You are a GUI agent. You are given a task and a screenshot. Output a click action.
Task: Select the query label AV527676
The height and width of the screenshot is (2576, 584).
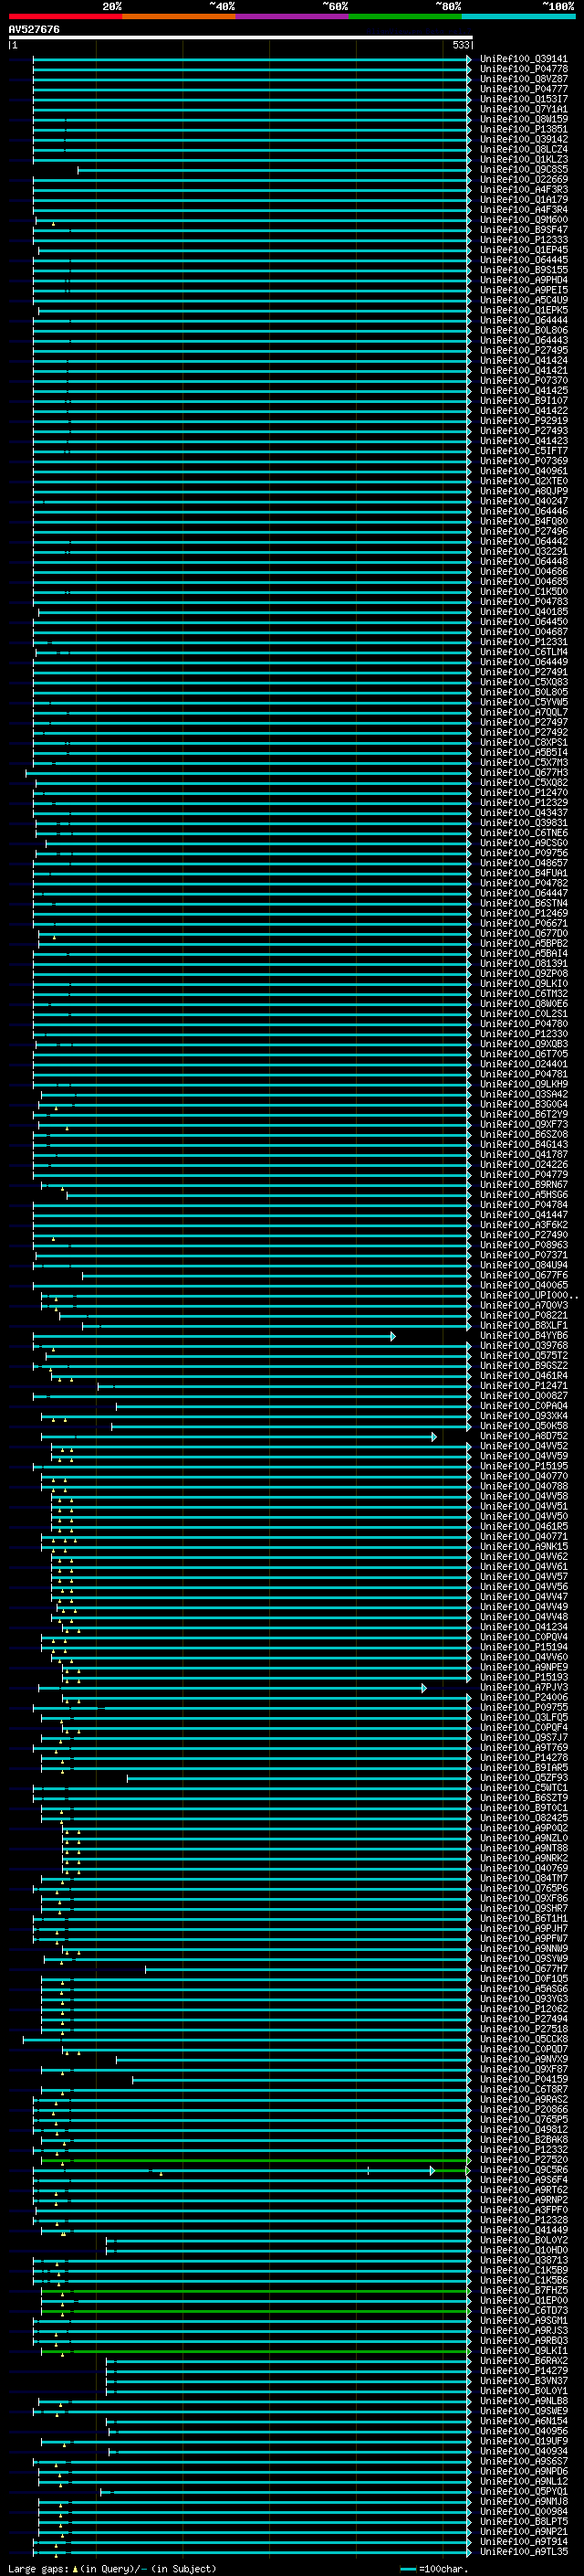34,30
